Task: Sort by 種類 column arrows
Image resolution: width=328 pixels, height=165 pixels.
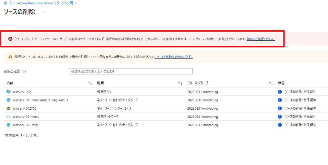Action: point(180,83)
